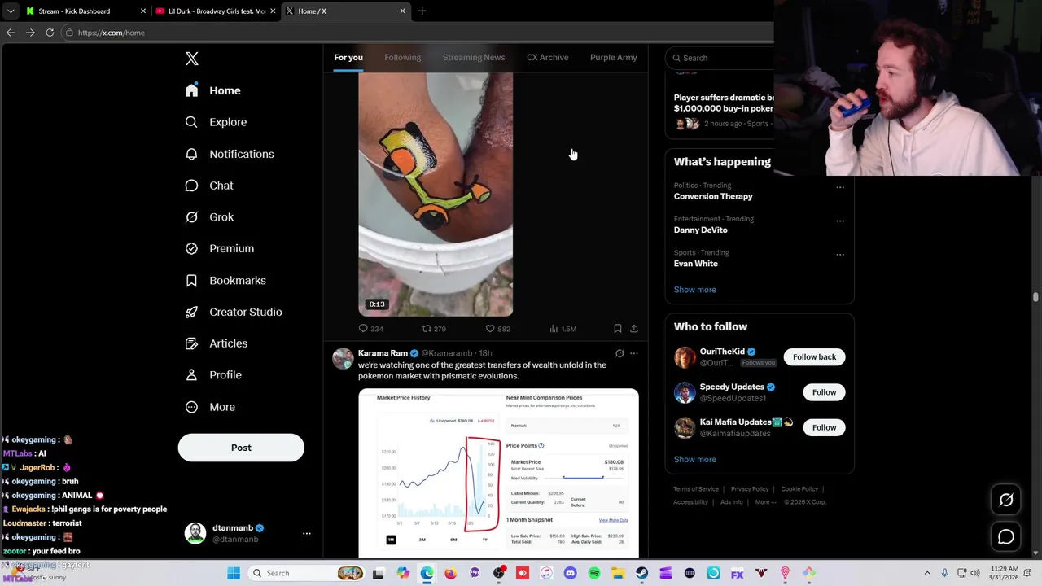Viewport: 1042px width, 586px height.
Task: Switch to the For you tab
Action: click(348, 57)
